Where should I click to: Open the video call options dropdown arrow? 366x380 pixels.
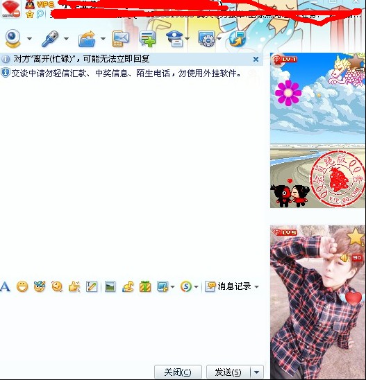pyautogui.click(x=30, y=39)
